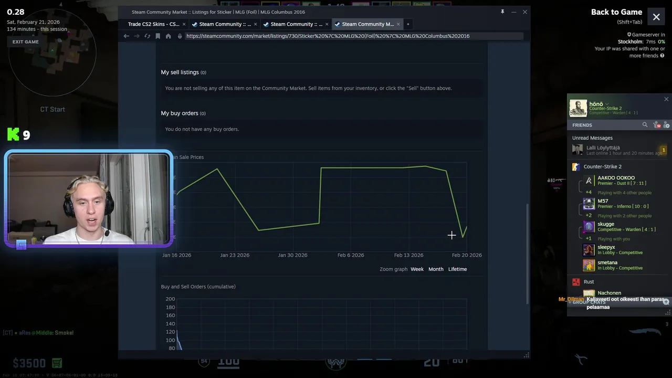Image resolution: width=672 pixels, height=378 pixels.
Task: Search the friends list
Action: coord(645,125)
